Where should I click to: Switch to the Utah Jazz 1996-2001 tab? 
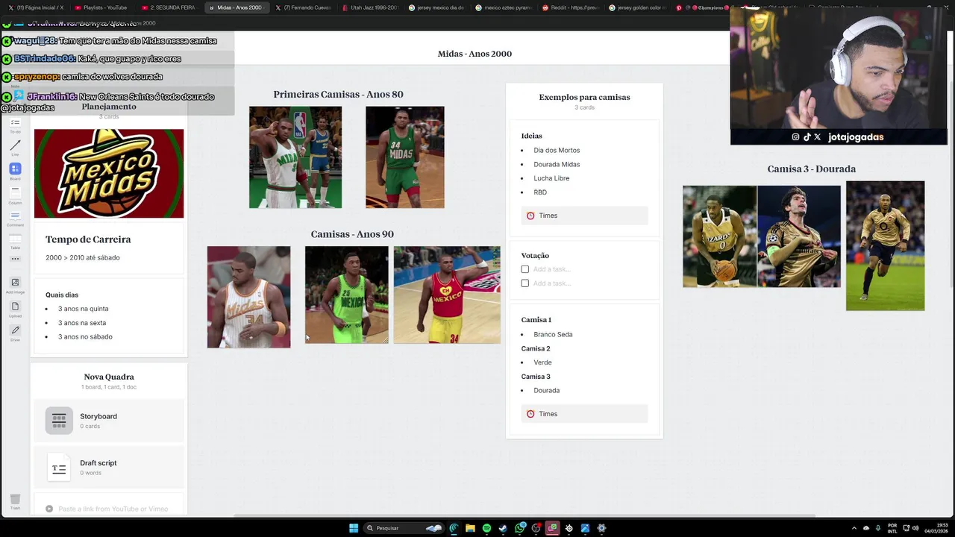pyautogui.click(x=370, y=7)
